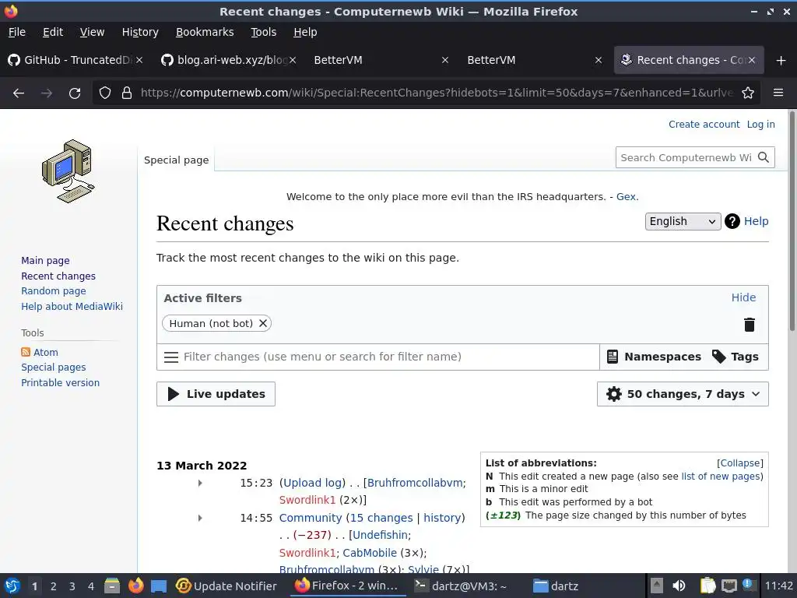Open the File menu
Image resolution: width=797 pixels, height=598 pixels.
coord(17,32)
